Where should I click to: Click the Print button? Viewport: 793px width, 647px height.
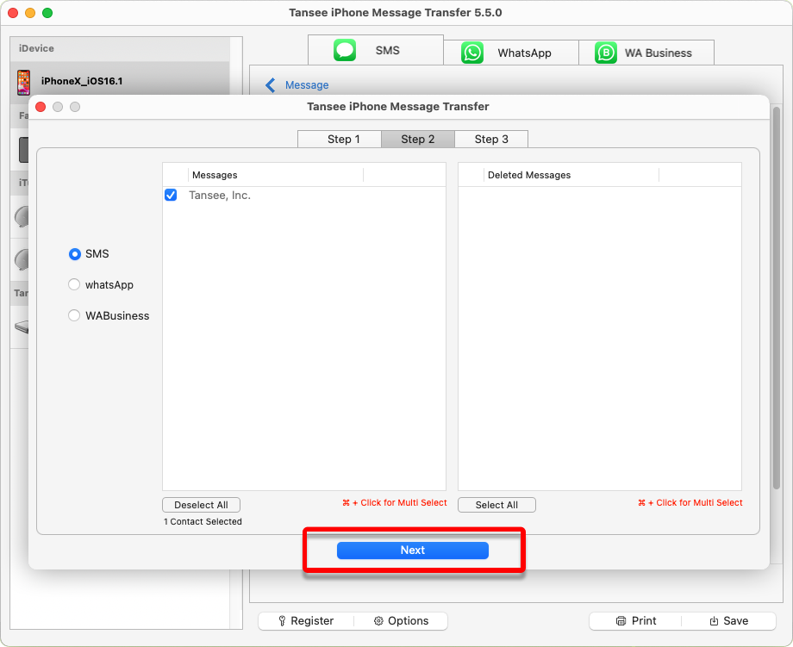click(636, 620)
